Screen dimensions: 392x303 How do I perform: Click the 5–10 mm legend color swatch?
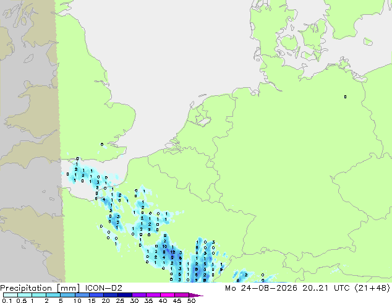[67, 295]
